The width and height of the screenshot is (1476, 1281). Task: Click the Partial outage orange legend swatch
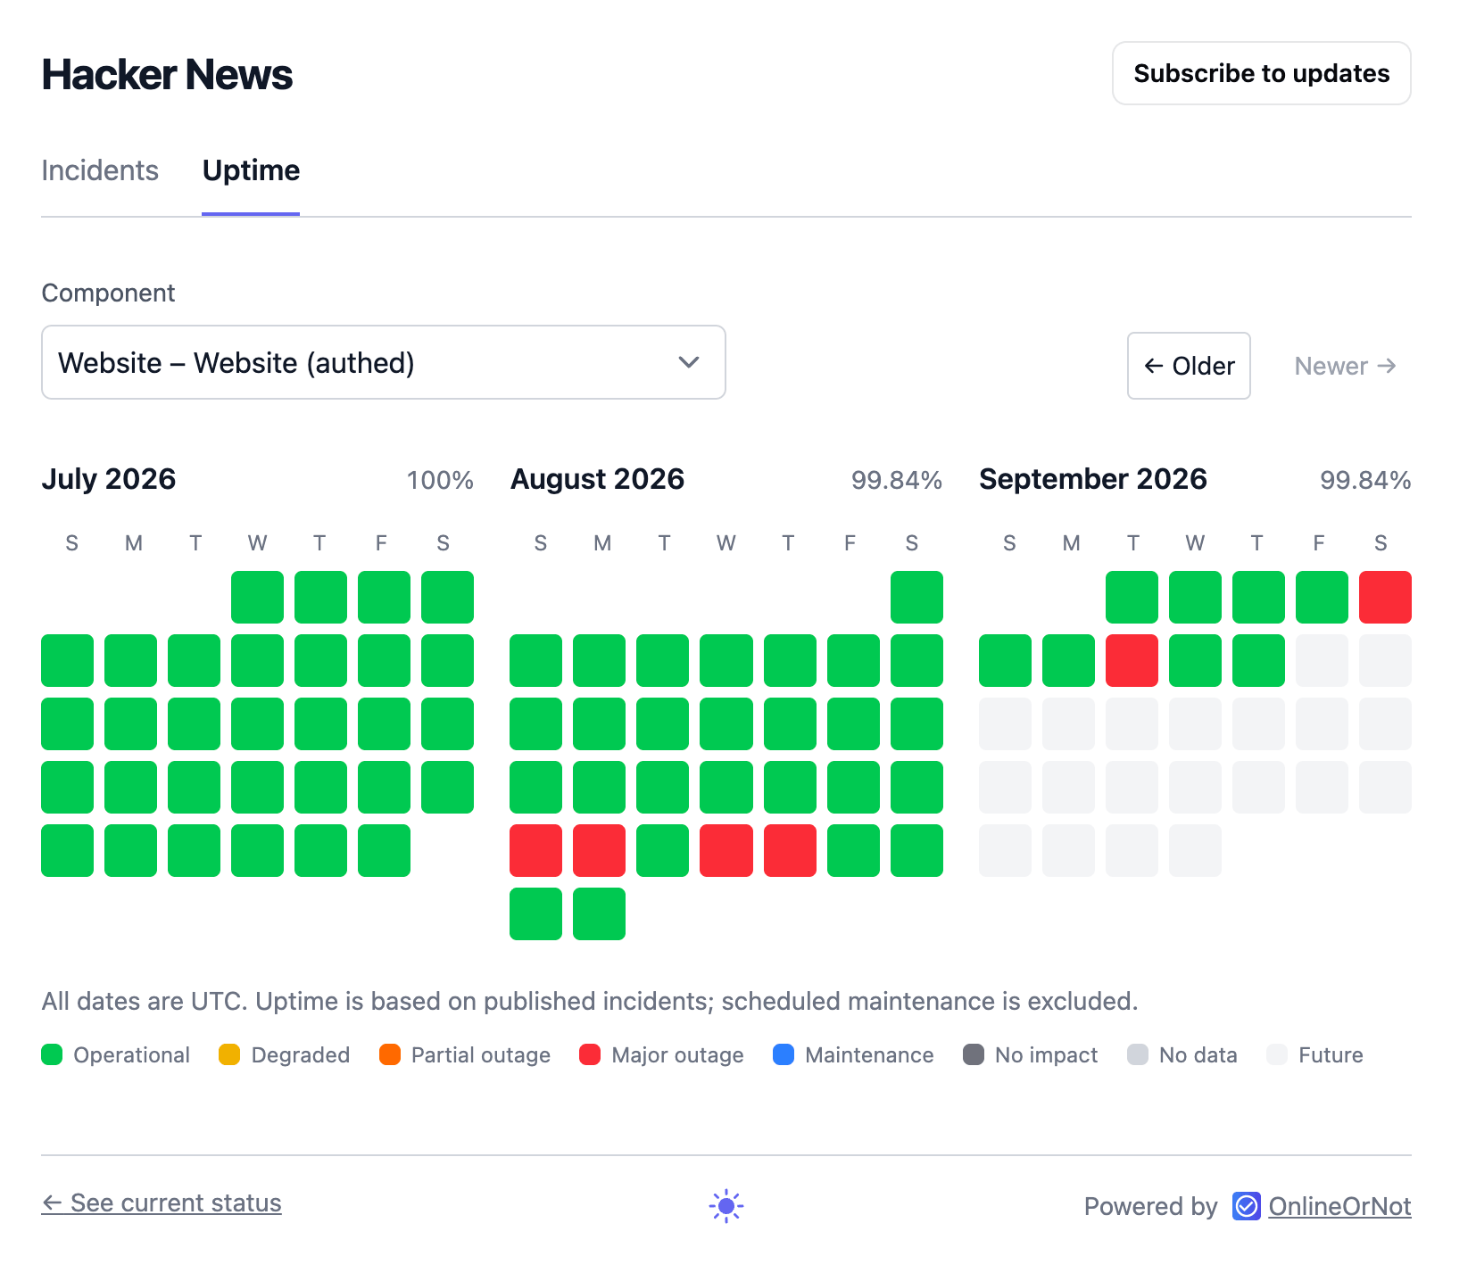click(x=390, y=1054)
